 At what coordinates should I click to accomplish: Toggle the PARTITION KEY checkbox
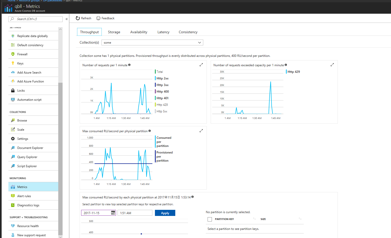(210, 219)
